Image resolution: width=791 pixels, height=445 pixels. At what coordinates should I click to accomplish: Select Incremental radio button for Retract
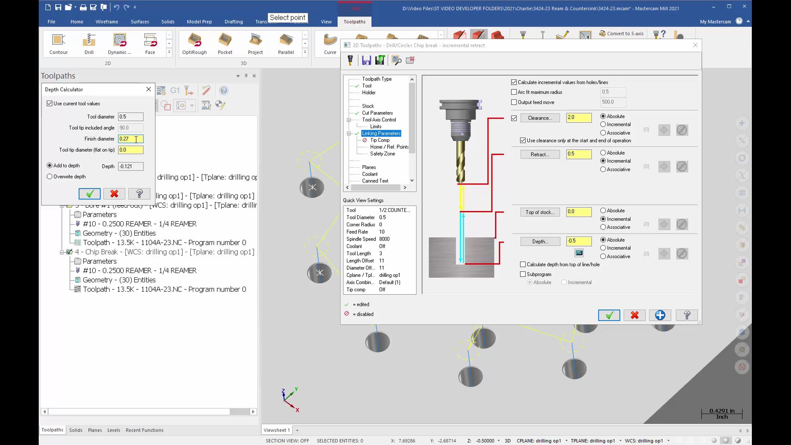602,161
